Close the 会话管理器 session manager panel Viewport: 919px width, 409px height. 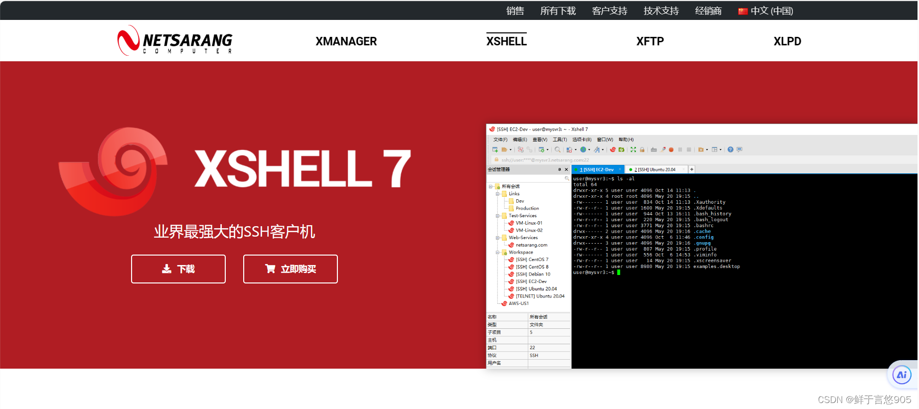point(566,169)
